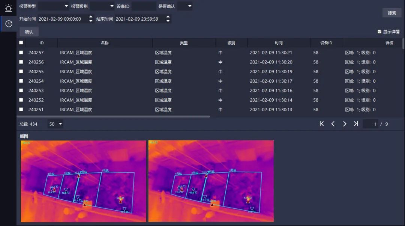Viewport: 405px width, 226px height.
Task: Click details text in row 240251
Action: coord(360,109)
